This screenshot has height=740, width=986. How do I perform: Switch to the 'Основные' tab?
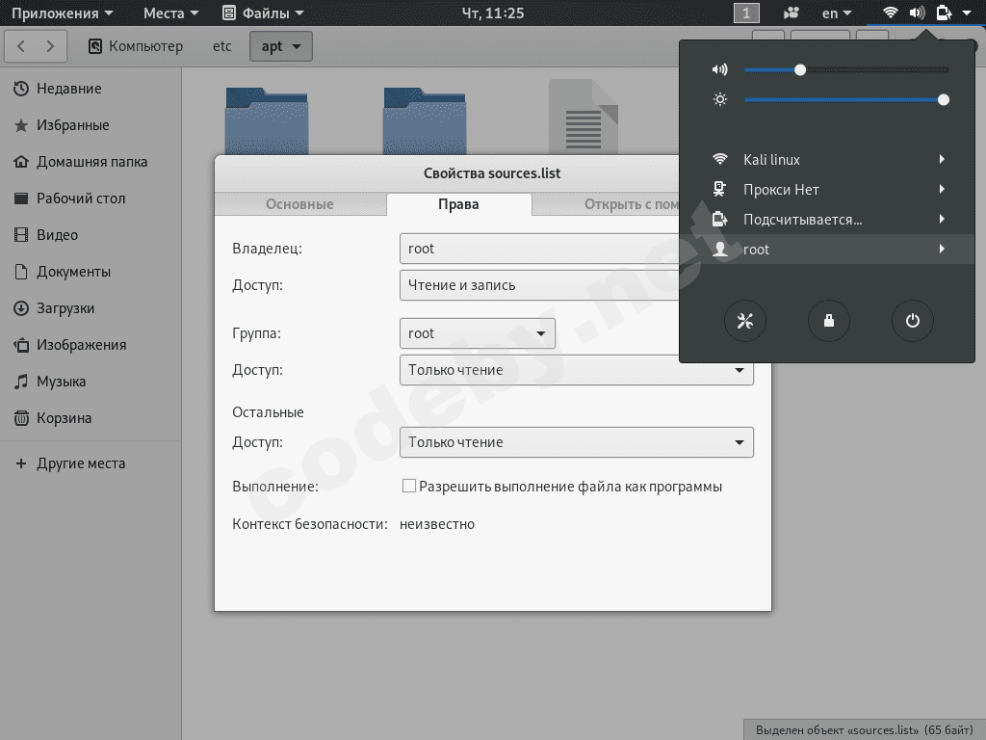299,204
